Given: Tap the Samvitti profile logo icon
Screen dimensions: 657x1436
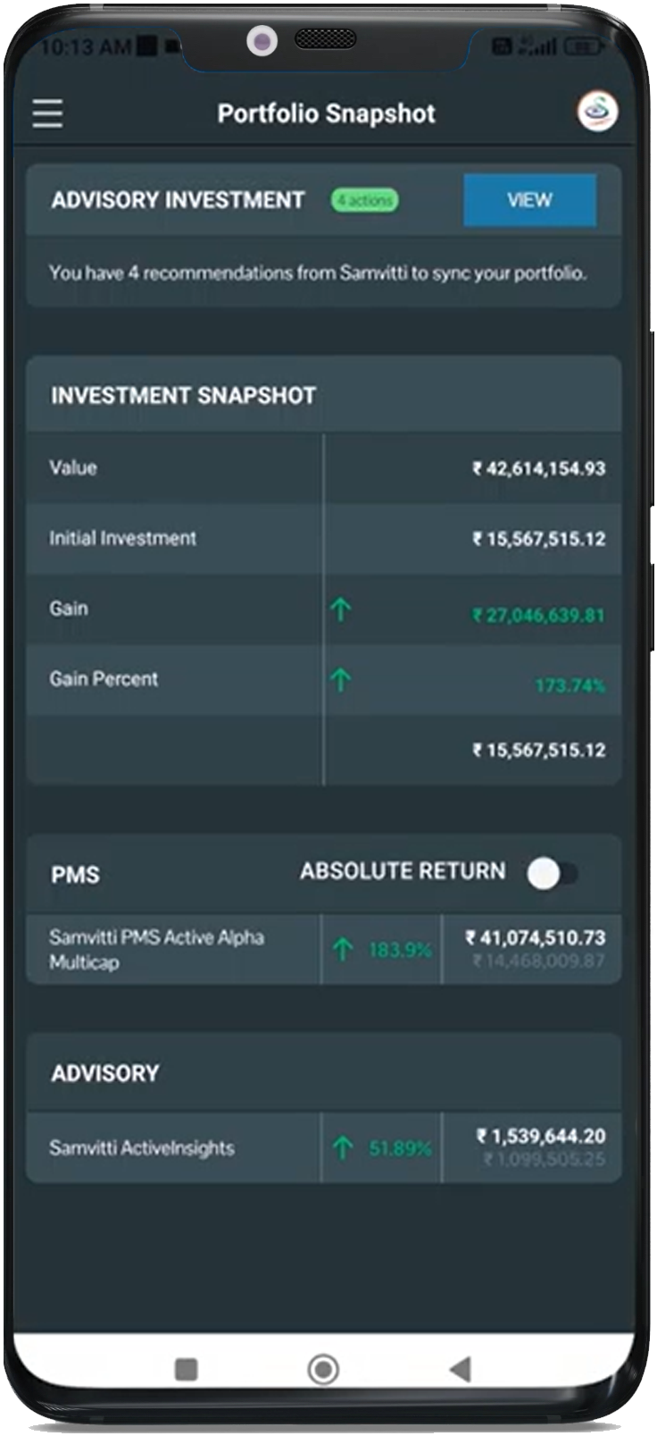Looking at the screenshot, I should point(597,112).
